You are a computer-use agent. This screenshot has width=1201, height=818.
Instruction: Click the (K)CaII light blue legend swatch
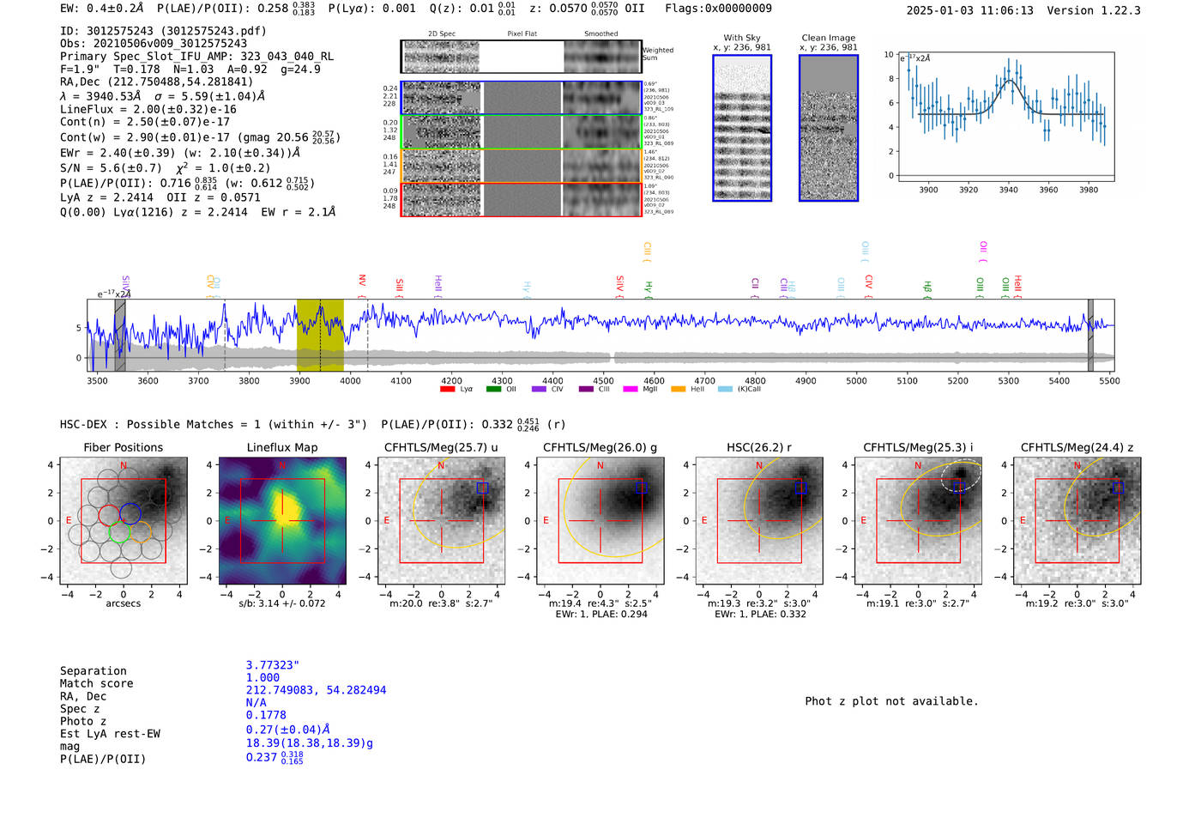725,389
